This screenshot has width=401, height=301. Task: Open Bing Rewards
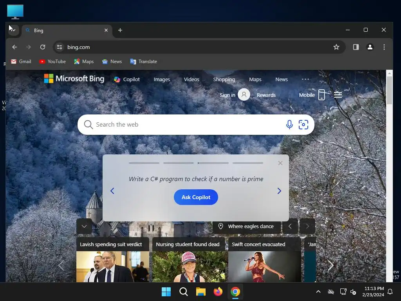[x=266, y=95]
